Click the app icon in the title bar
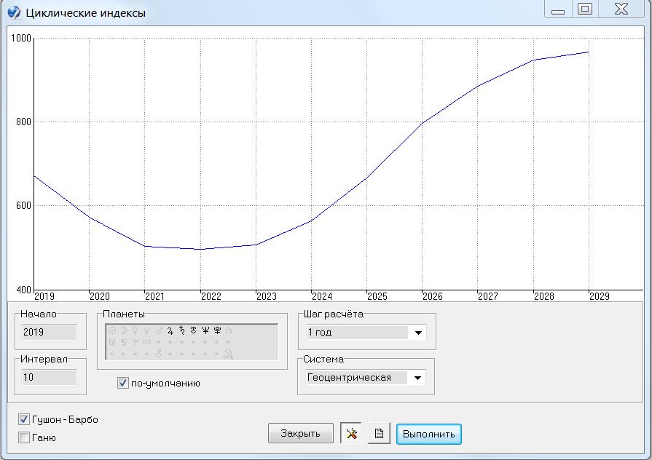652x460 pixels. point(13,12)
